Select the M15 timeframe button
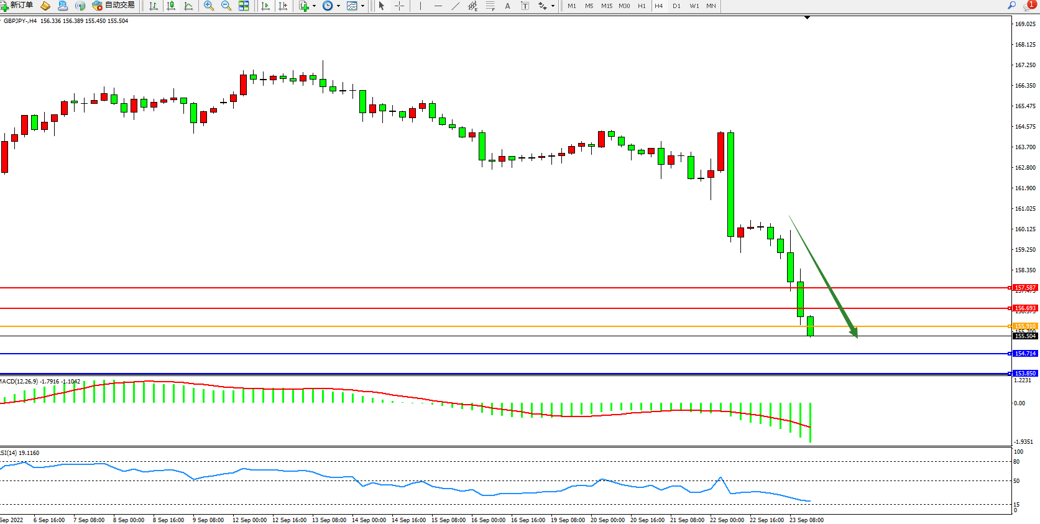Viewport: 1040px width, 524px height. pyautogui.click(x=607, y=6)
